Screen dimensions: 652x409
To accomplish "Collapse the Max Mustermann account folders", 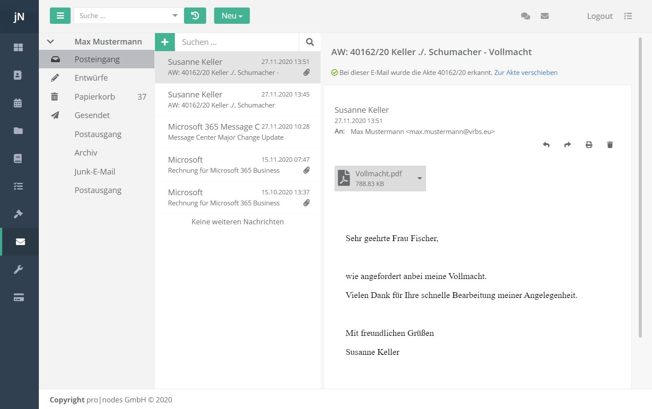I will click(50, 41).
